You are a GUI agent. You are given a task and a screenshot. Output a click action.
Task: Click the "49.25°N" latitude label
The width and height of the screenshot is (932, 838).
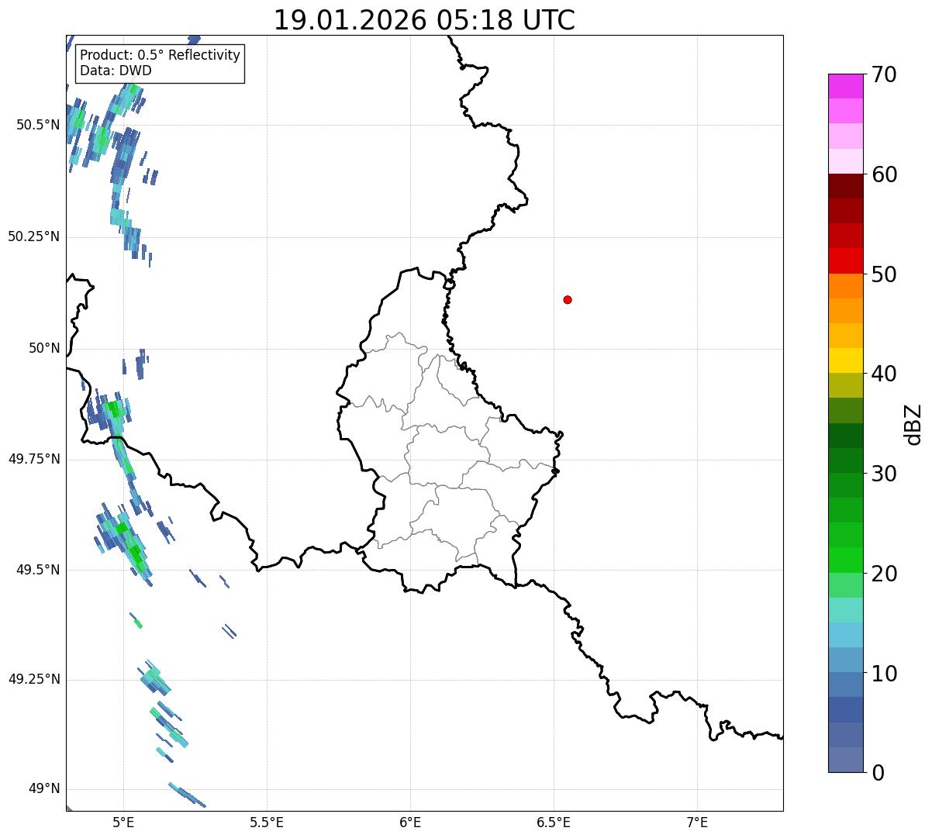34,680
